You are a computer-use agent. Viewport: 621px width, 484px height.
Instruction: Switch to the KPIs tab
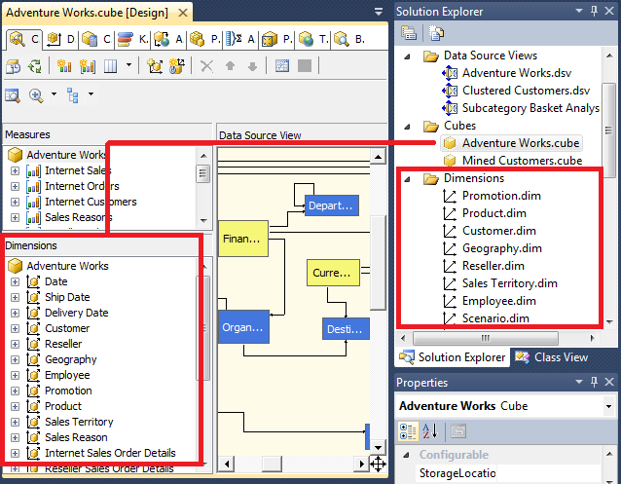(x=132, y=39)
